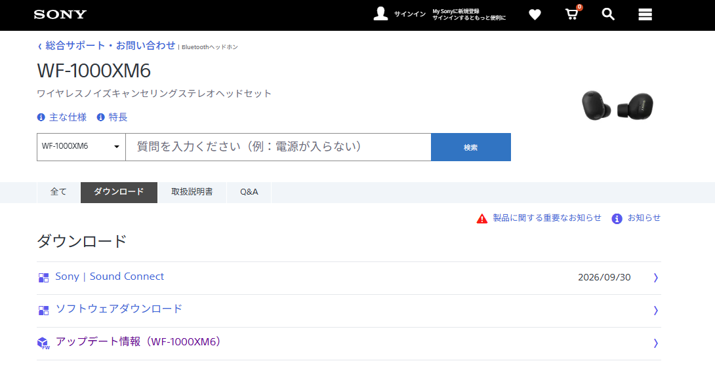Screen dimensions: 715x382
Task: Open the お知らせ link
Action: click(x=644, y=218)
